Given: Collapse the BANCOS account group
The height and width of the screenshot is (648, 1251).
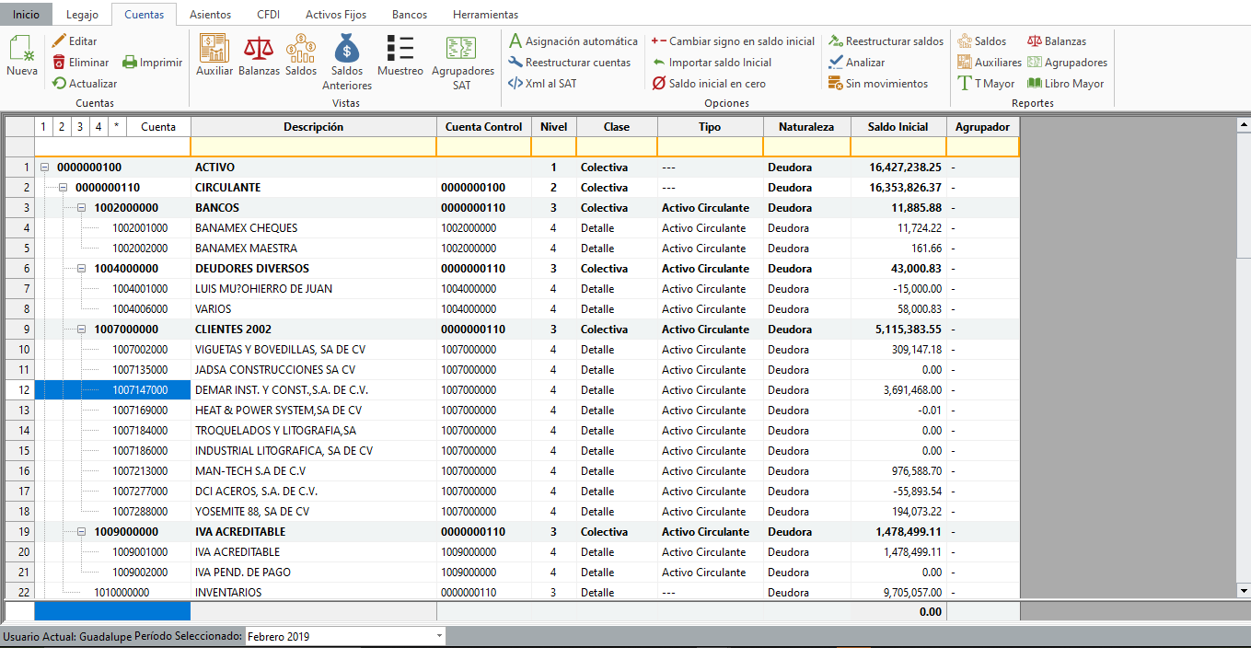Looking at the screenshot, I should 81,208.
